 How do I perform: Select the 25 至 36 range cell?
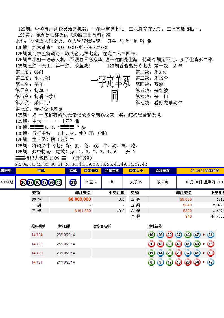(x=91, y=182)
